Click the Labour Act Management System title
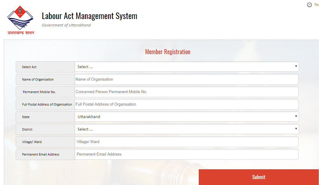The width and height of the screenshot is (319, 185). [x=89, y=16]
